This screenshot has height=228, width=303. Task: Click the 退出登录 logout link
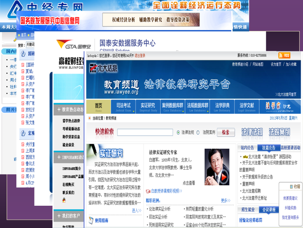tap(140, 55)
